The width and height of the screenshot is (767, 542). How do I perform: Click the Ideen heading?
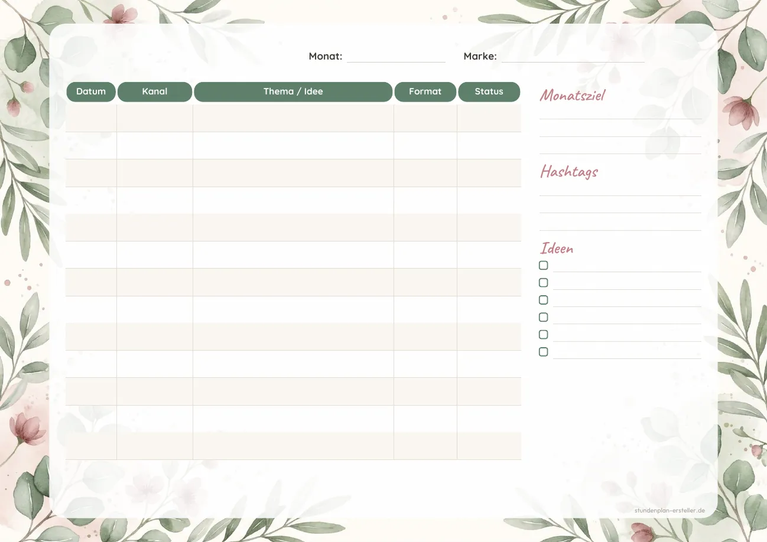click(x=557, y=248)
